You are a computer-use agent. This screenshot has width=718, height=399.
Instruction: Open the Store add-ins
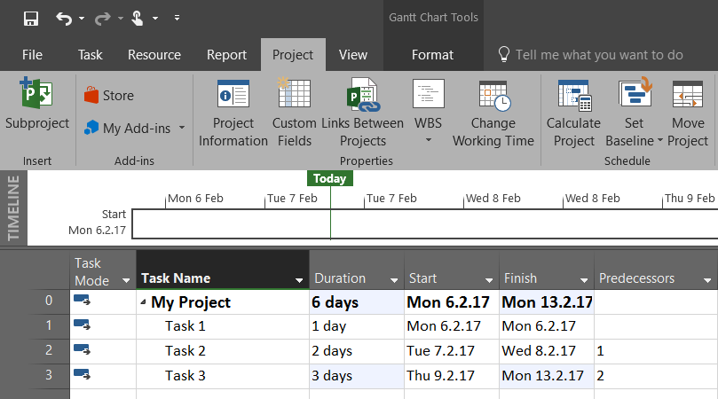108,96
